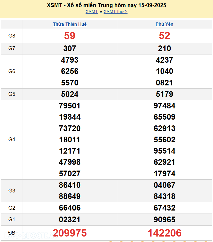Click the G7 result 210
The width and height of the screenshot is (213, 242).
(164, 48)
